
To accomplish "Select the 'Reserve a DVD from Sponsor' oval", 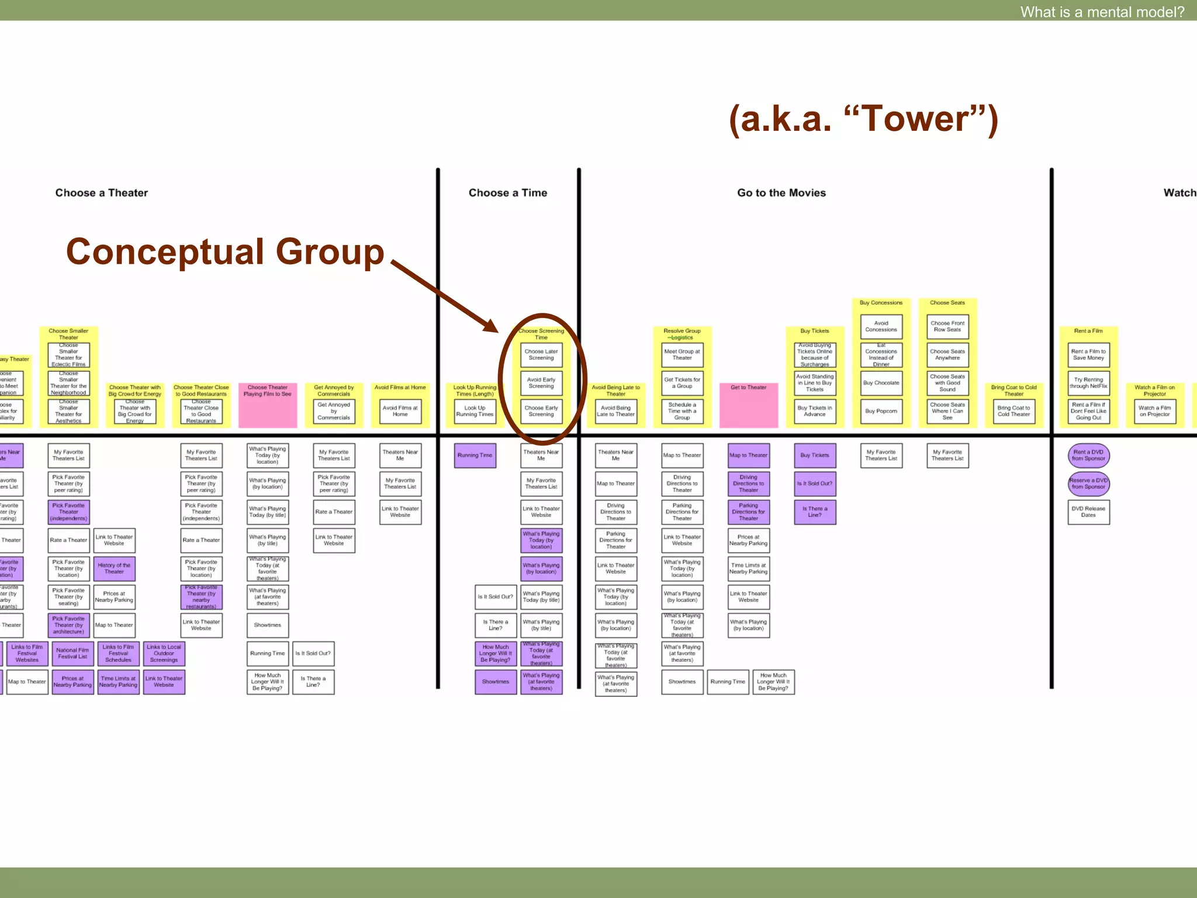I will (1088, 483).
